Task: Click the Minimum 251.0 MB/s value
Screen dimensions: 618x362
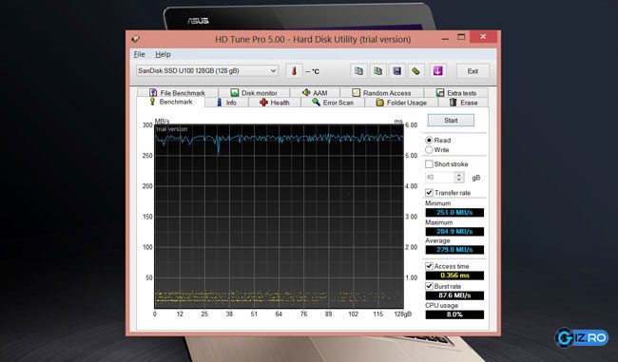Action: point(454,212)
